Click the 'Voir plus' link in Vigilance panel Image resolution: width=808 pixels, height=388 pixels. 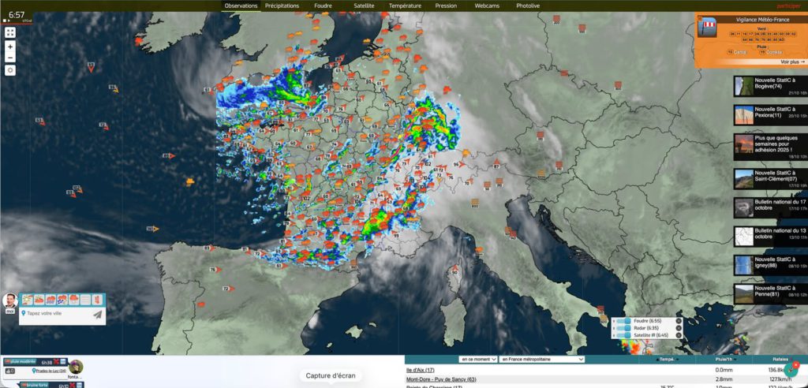792,62
